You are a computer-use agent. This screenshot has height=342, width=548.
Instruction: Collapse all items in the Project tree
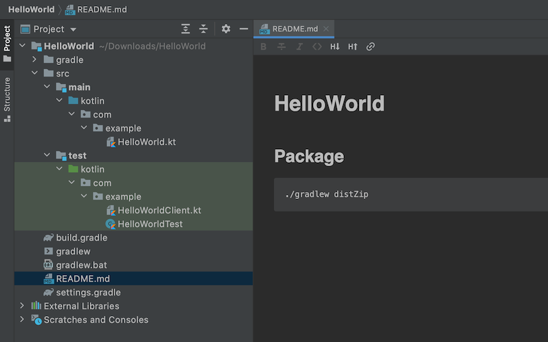(203, 29)
